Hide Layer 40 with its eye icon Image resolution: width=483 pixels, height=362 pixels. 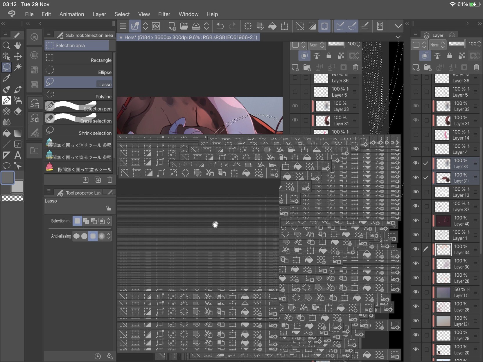(x=416, y=220)
